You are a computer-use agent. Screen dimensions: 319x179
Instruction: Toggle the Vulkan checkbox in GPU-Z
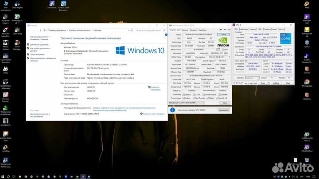[x=184, y=98]
